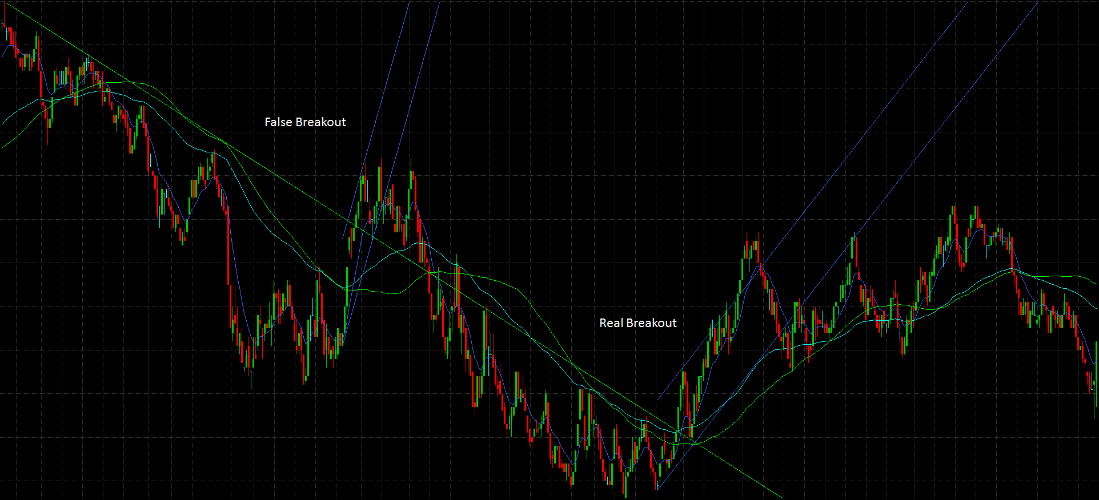Click upper blue channel line after Real Breakout
The width and height of the screenshot is (1099, 500).
[x=857, y=143]
